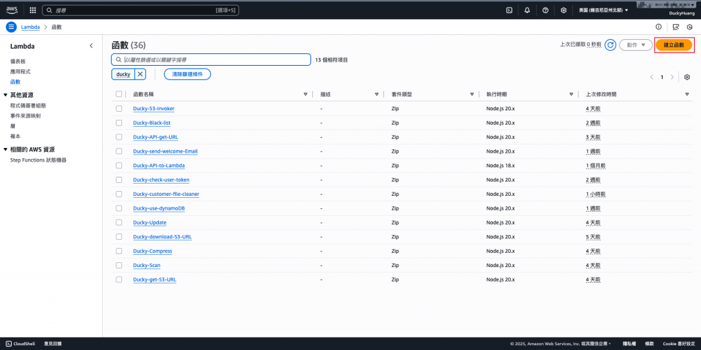The image size is (701, 350).
Task: Open the notifications bell
Action: coord(527,10)
